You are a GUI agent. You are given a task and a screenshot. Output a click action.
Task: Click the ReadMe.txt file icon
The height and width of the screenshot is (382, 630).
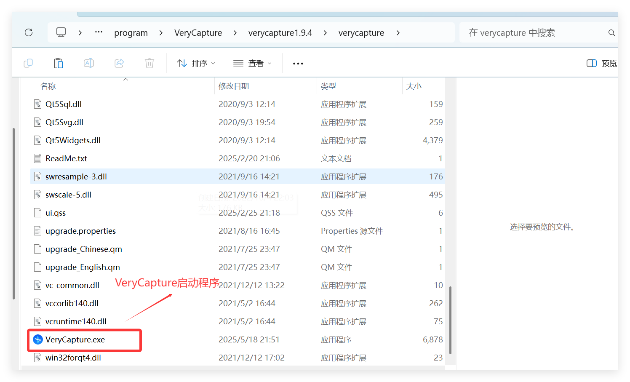tap(38, 158)
